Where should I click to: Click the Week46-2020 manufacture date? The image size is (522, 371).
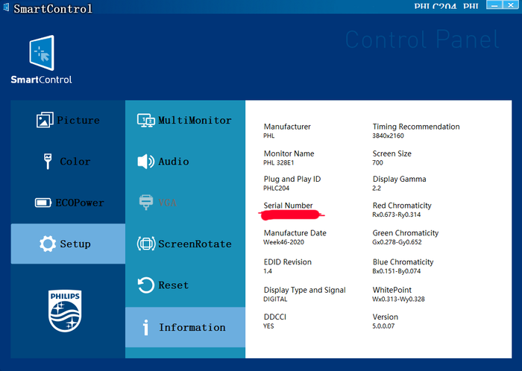click(x=283, y=242)
